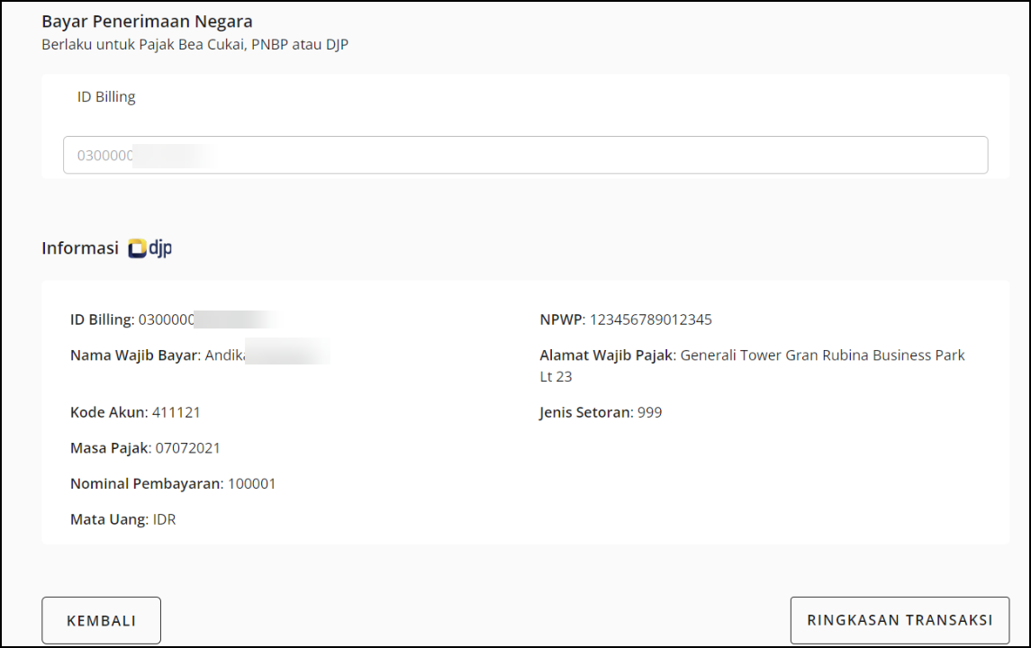1031x648 pixels.
Task: Click the Masa Pajak value 07072021
Action: tap(188, 448)
